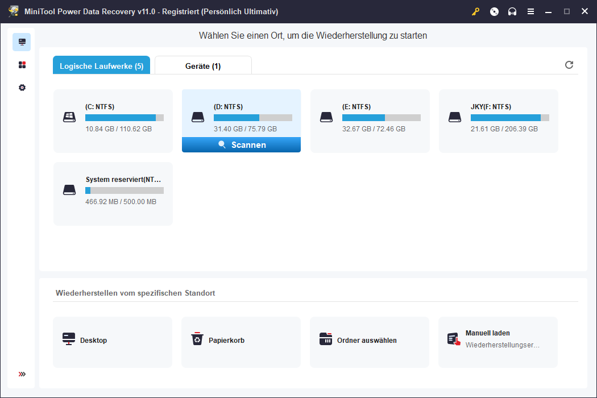This screenshot has height=398, width=597.
Task: Pick the System reserviert partition tile
Action: pos(113,193)
